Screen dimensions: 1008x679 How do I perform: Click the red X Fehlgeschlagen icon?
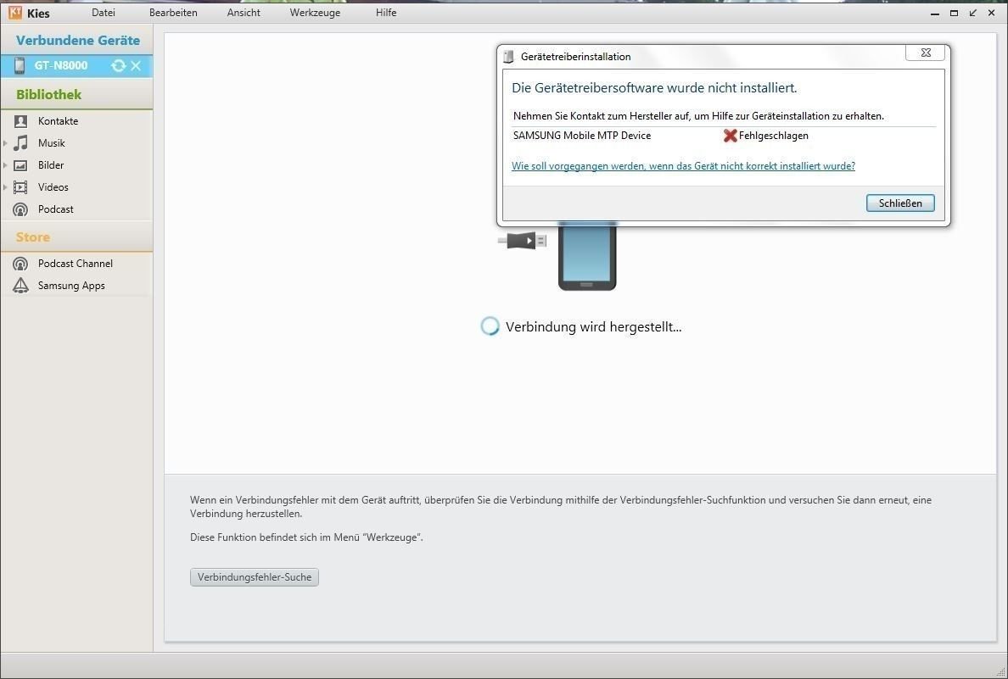tap(730, 136)
